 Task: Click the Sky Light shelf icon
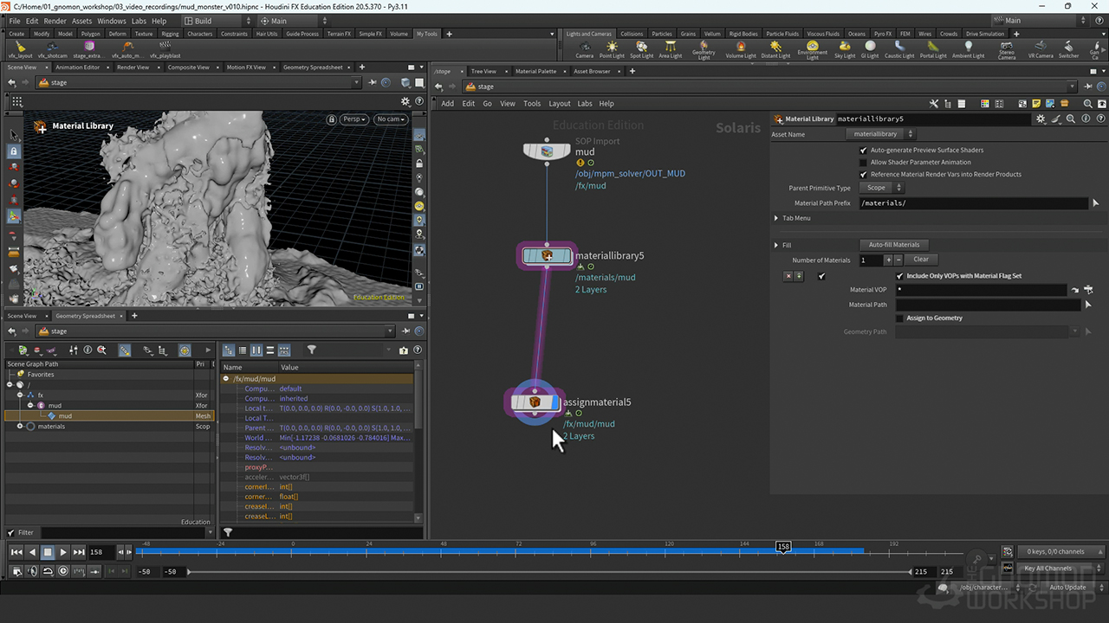click(845, 47)
